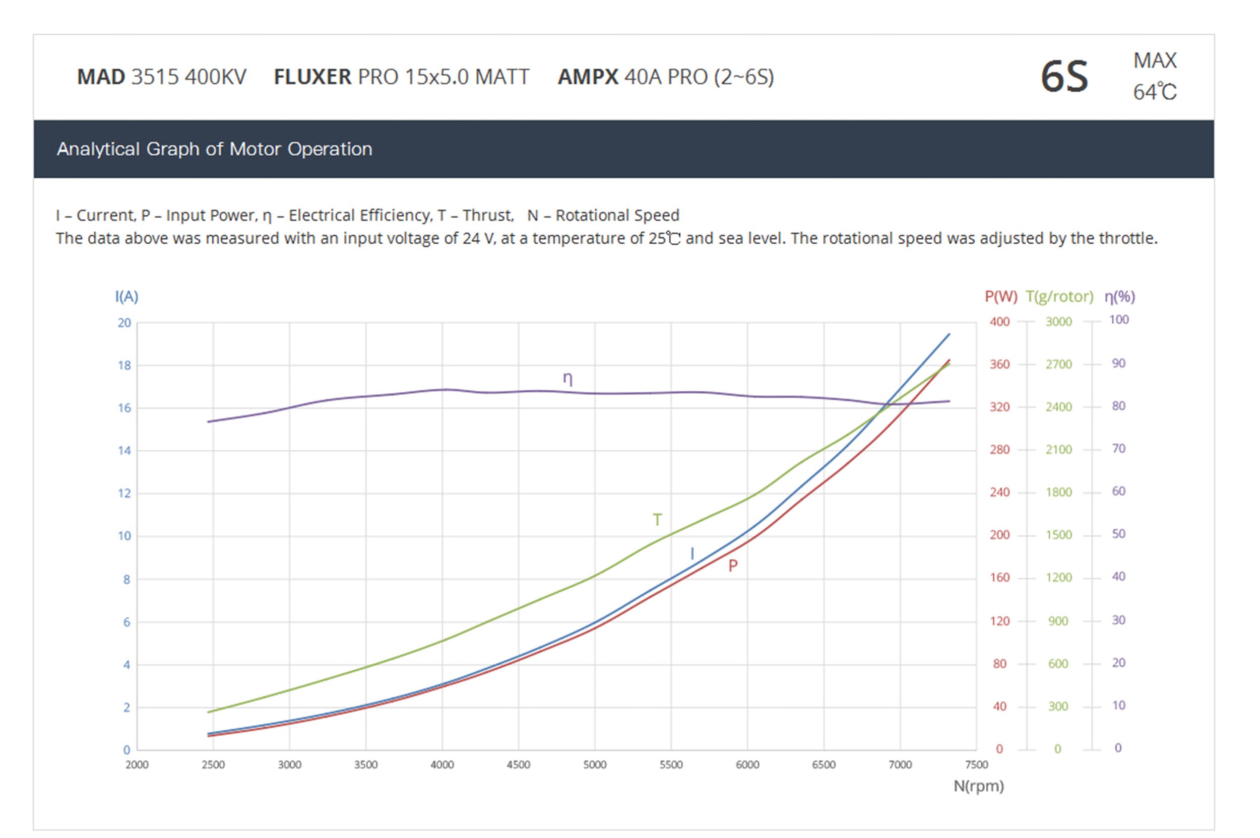
Task: Click the I(A) axis title
Action: click(x=127, y=296)
